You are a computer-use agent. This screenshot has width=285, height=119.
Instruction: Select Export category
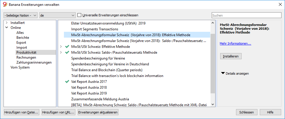pos(21,43)
